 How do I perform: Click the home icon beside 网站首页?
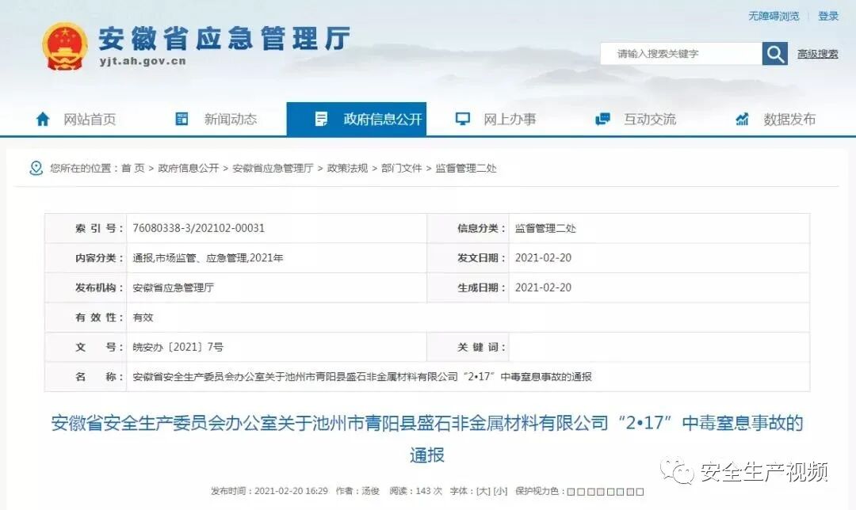pyautogui.click(x=44, y=119)
